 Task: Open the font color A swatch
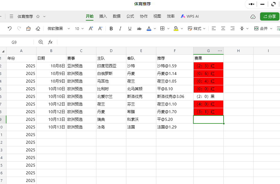click(x=149, y=29)
